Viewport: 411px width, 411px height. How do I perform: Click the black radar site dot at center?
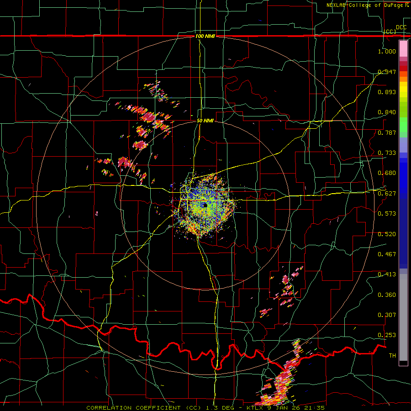(205, 205)
